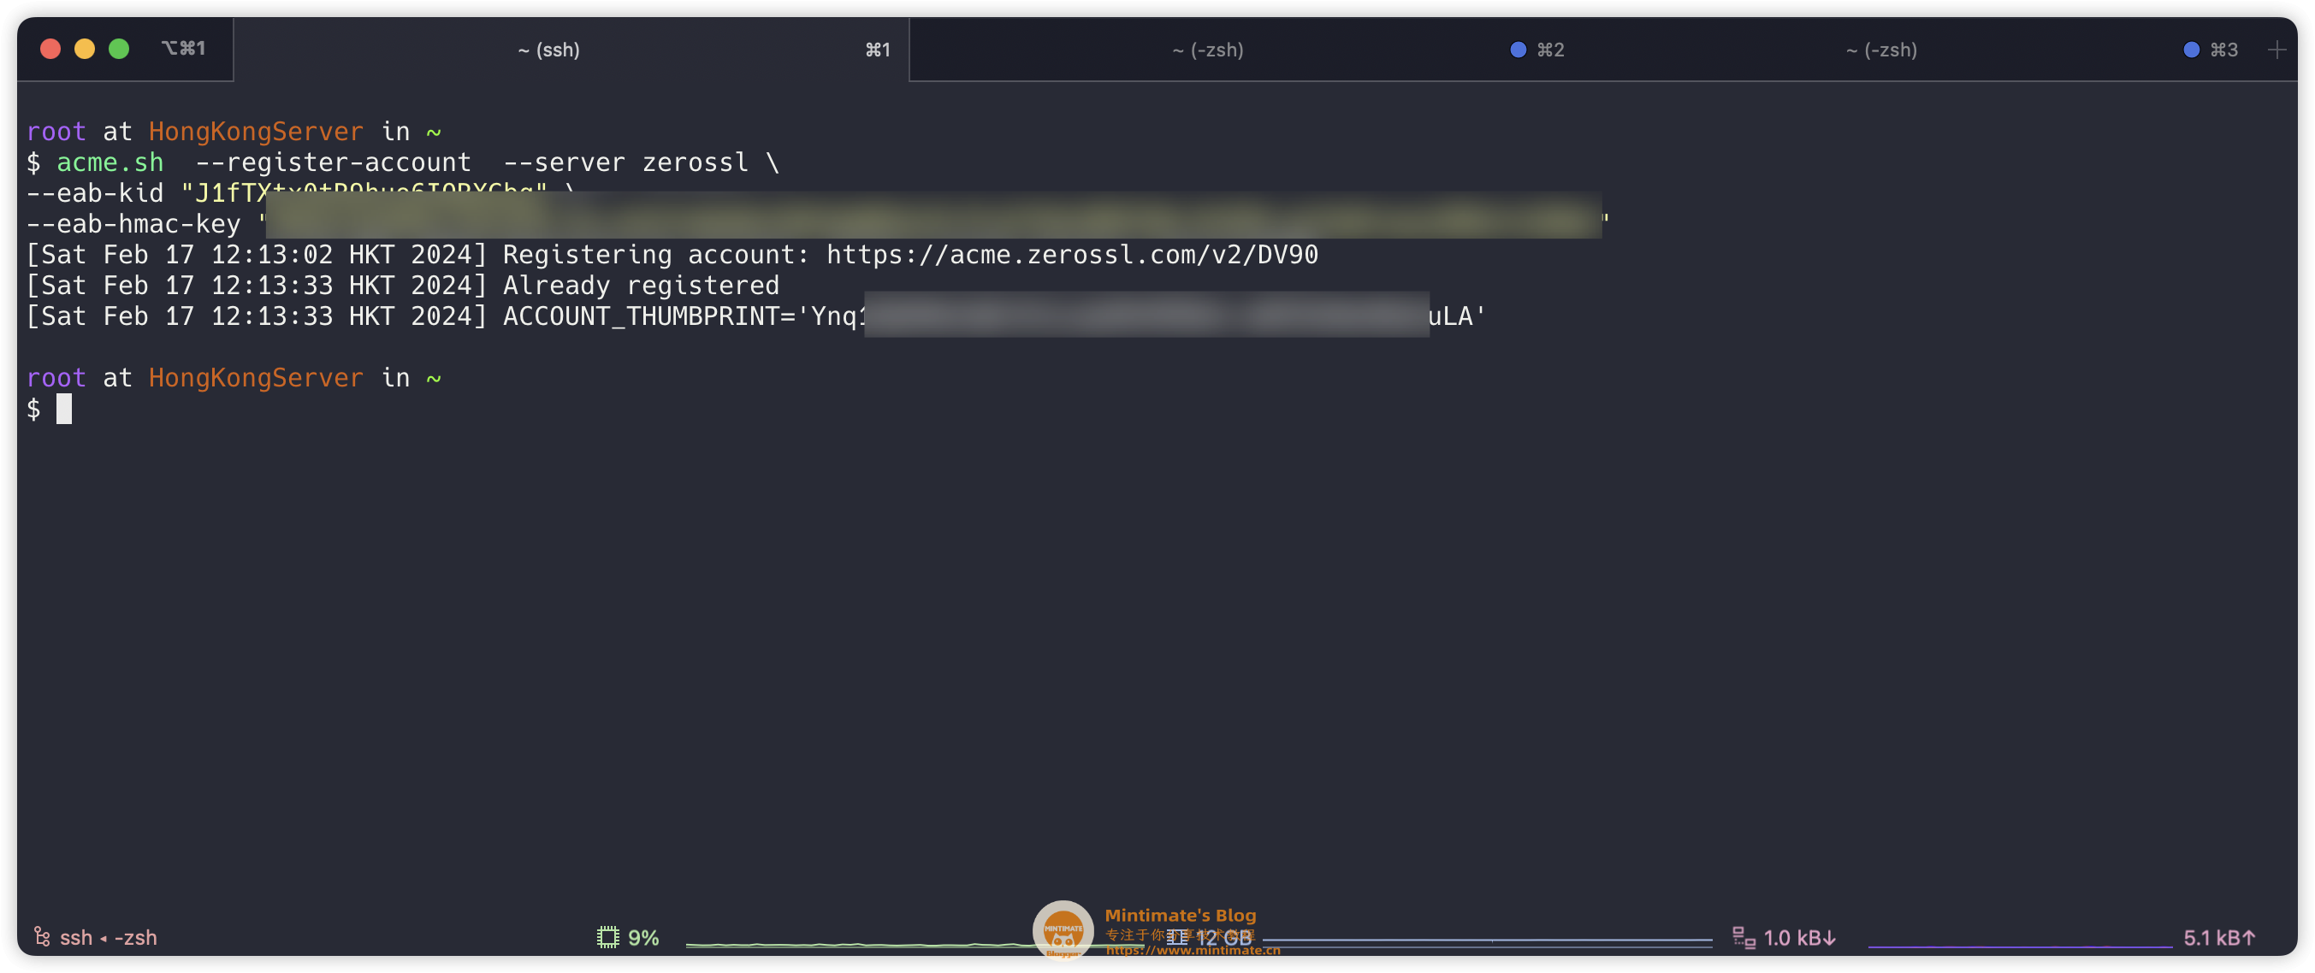The height and width of the screenshot is (973, 2315).
Task: Click the network icon in status bar
Action: (1744, 937)
